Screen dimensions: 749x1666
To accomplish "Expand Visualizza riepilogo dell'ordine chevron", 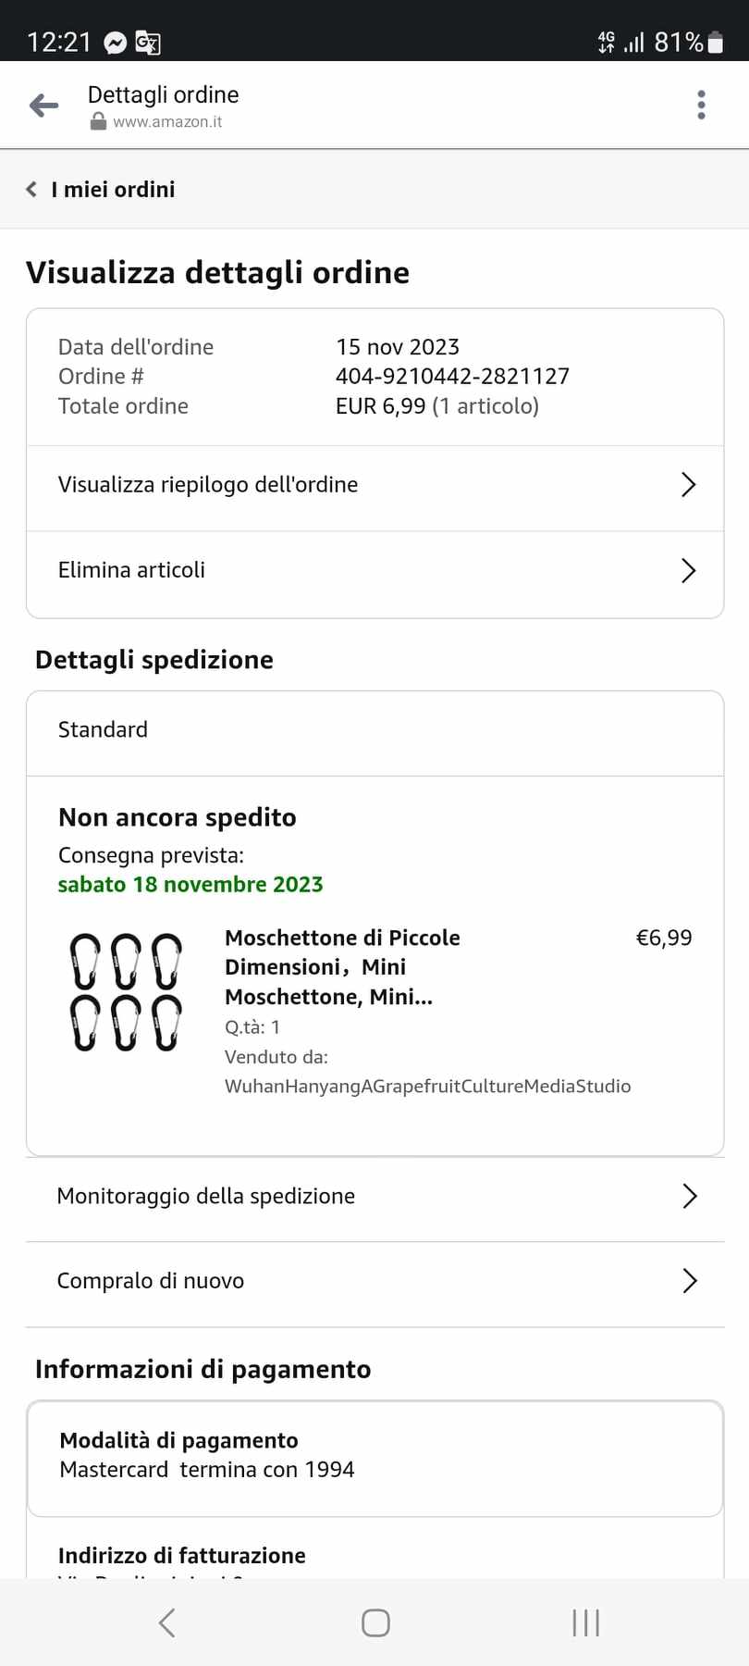I will pos(688,485).
